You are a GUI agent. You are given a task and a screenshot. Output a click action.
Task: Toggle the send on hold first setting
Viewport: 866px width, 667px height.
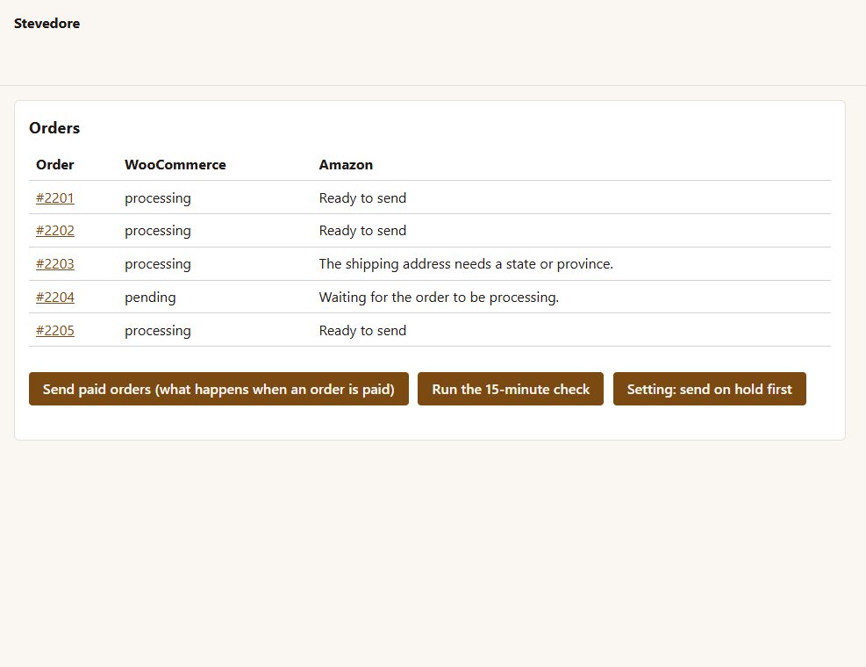click(709, 389)
